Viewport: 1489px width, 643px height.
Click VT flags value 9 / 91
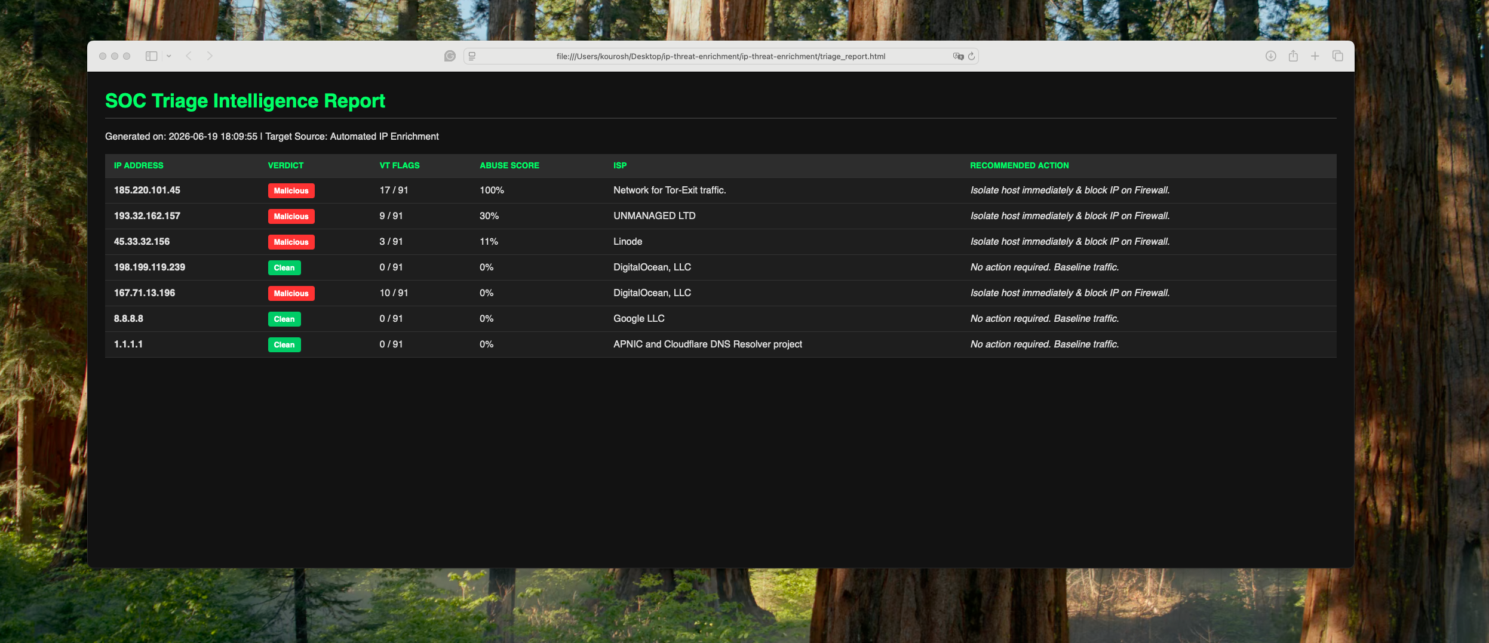(391, 216)
